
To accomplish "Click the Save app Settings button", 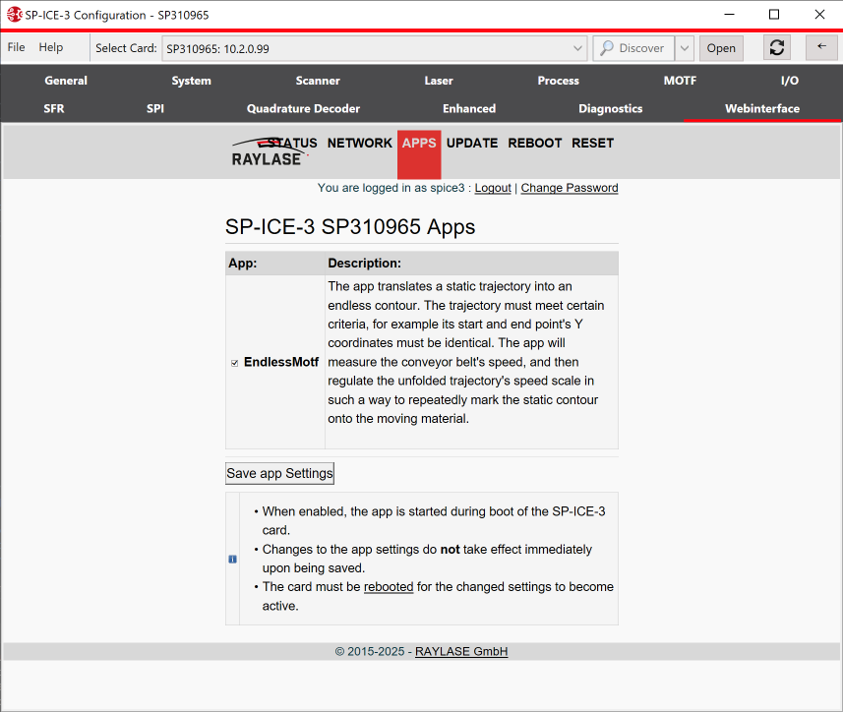I will [x=279, y=473].
